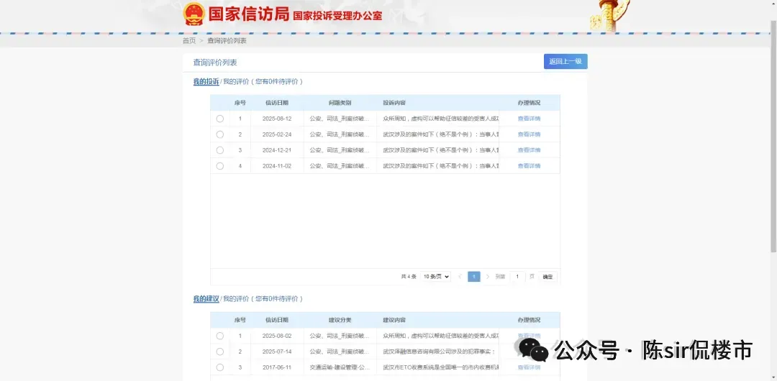The height and width of the screenshot is (381, 777).
Task: Go to previous page with left arrow
Action: [x=460, y=277]
